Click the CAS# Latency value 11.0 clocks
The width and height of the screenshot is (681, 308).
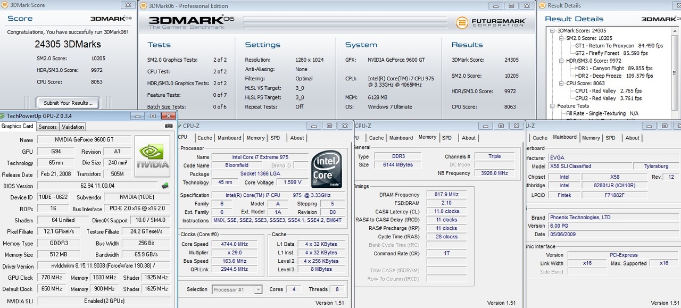[446, 211]
